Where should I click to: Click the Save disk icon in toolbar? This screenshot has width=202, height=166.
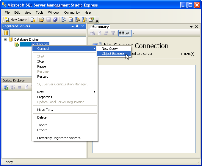point(48,20)
